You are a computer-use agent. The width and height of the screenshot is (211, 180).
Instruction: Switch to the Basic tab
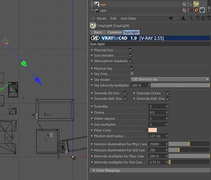(98, 32)
